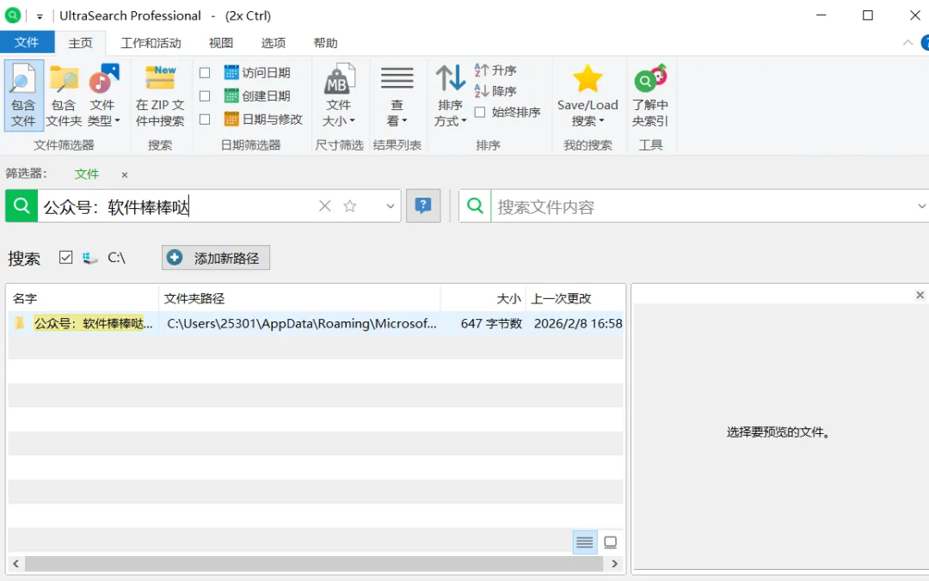929x581 pixels.
Task: Click the horizontal scrollbar right arrow
Action: [x=614, y=564]
